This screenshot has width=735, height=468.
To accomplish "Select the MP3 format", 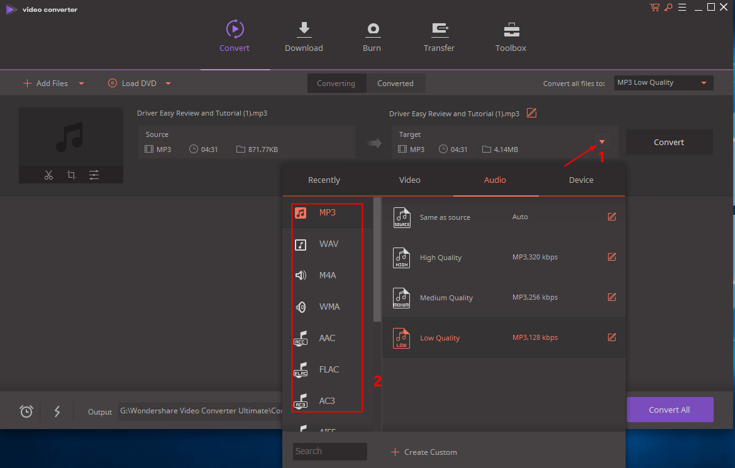I will click(328, 213).
